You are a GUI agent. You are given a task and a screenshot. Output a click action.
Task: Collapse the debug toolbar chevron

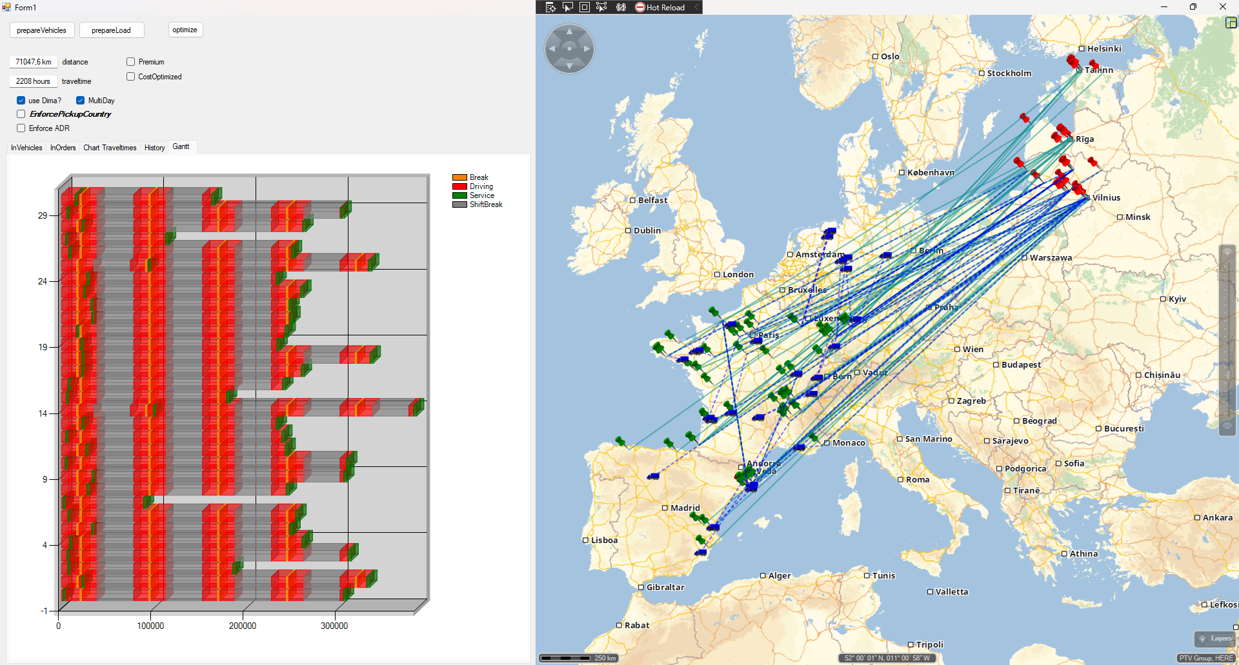click(x=696, y=7)
